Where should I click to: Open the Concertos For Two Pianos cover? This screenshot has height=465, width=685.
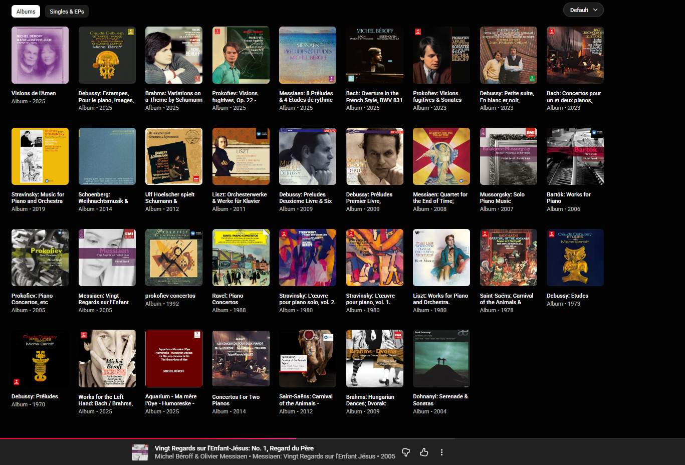coord(241,359)
